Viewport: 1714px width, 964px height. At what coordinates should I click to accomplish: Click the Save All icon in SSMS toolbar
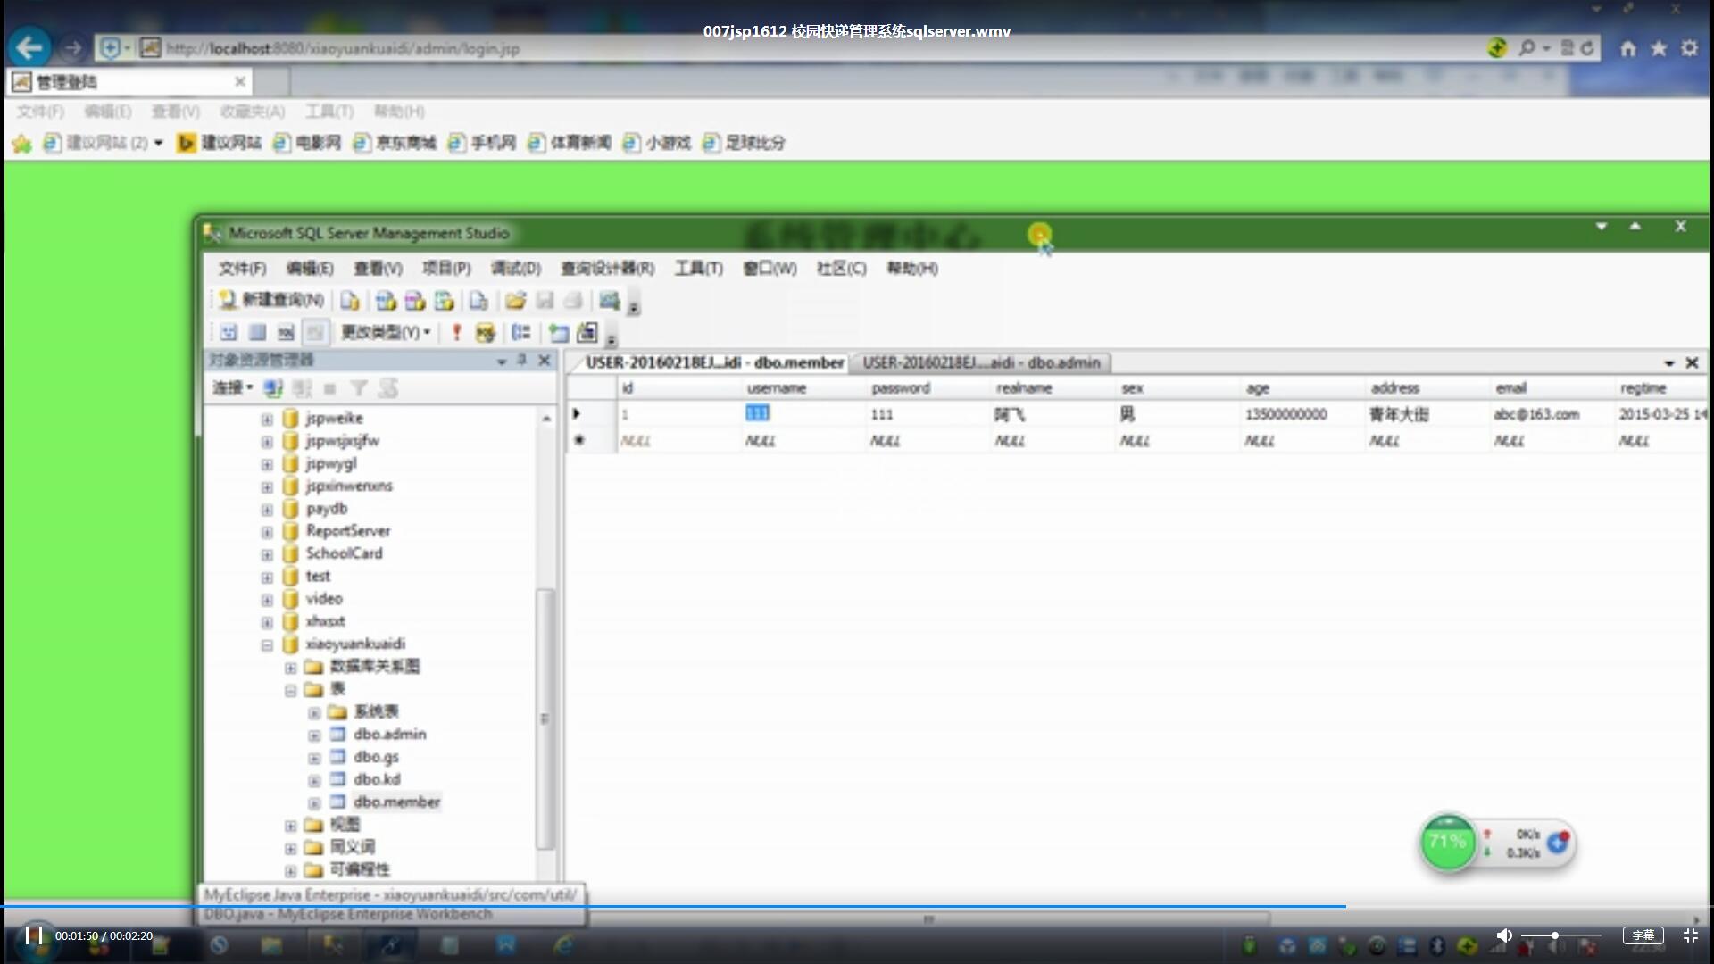click(x=574, y=301)
